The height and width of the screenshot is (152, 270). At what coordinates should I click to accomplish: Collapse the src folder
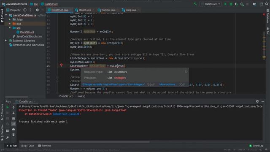(10, 28)
